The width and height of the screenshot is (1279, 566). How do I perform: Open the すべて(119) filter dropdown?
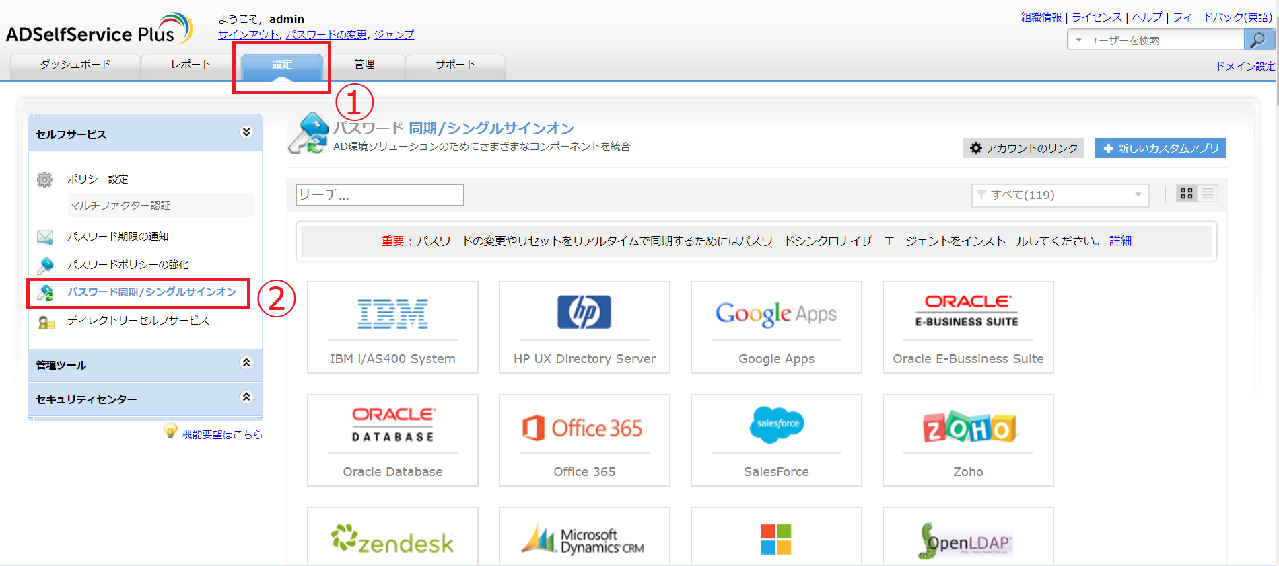1060,195
